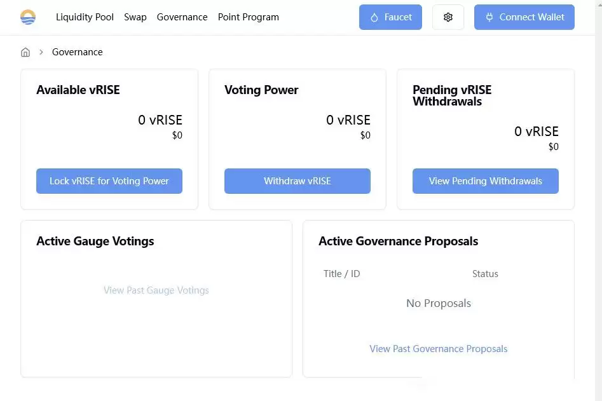Open settings via the gear icon
602x401 pixels.
pos(448,17)
